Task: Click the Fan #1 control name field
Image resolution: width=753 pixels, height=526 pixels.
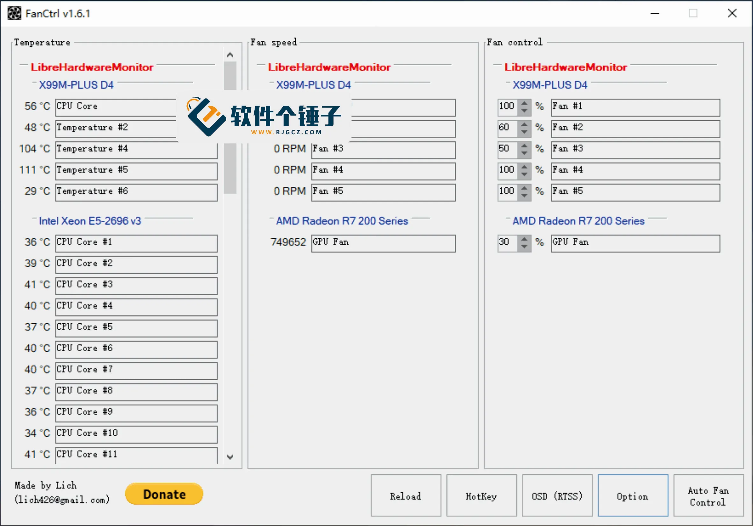Action: (636, 108)
